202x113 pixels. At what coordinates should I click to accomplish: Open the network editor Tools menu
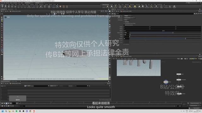125,59
